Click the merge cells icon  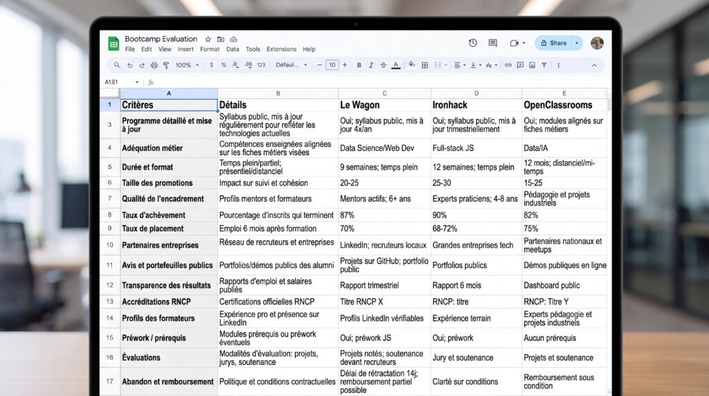(x=438, y=65)
